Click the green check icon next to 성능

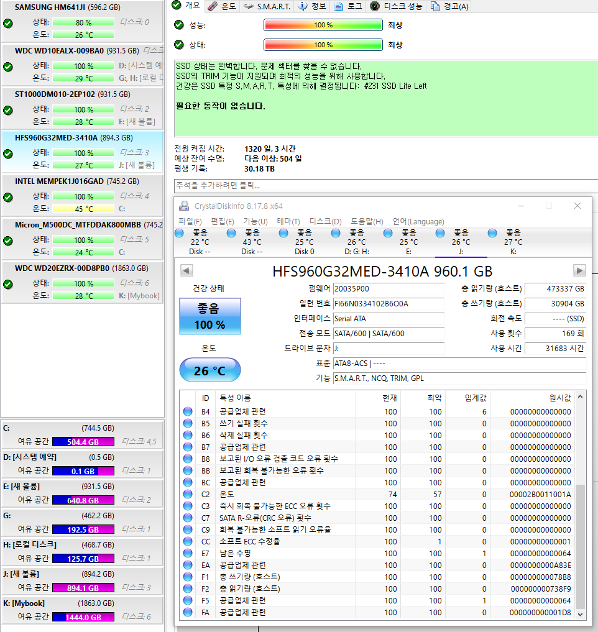coord(179,25)
